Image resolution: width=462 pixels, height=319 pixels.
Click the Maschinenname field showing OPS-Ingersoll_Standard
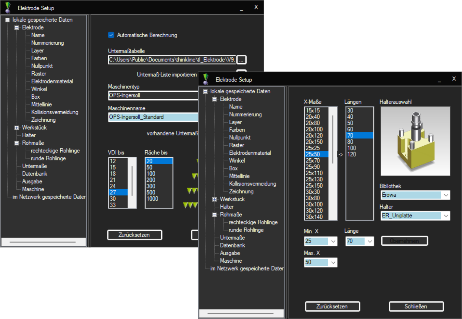coord(153,117)
